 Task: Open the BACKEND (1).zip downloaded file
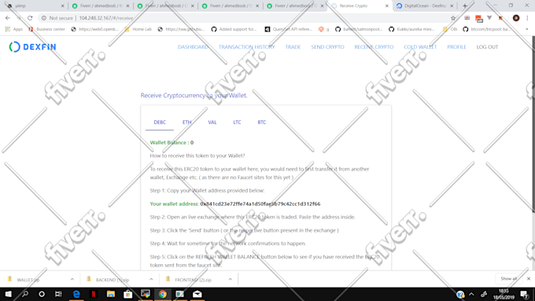pos(113,280)
